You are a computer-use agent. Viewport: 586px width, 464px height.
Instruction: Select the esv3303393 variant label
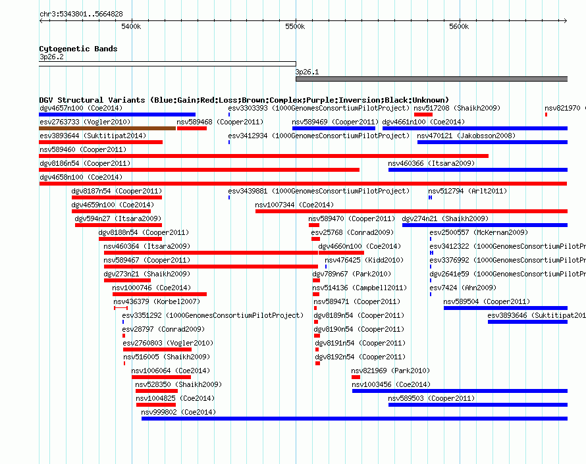coord(319,109)
